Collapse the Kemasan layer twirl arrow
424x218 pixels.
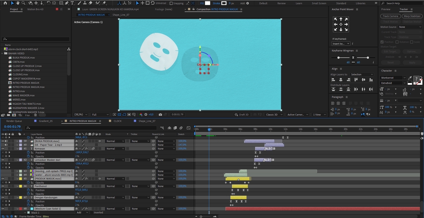17,149
